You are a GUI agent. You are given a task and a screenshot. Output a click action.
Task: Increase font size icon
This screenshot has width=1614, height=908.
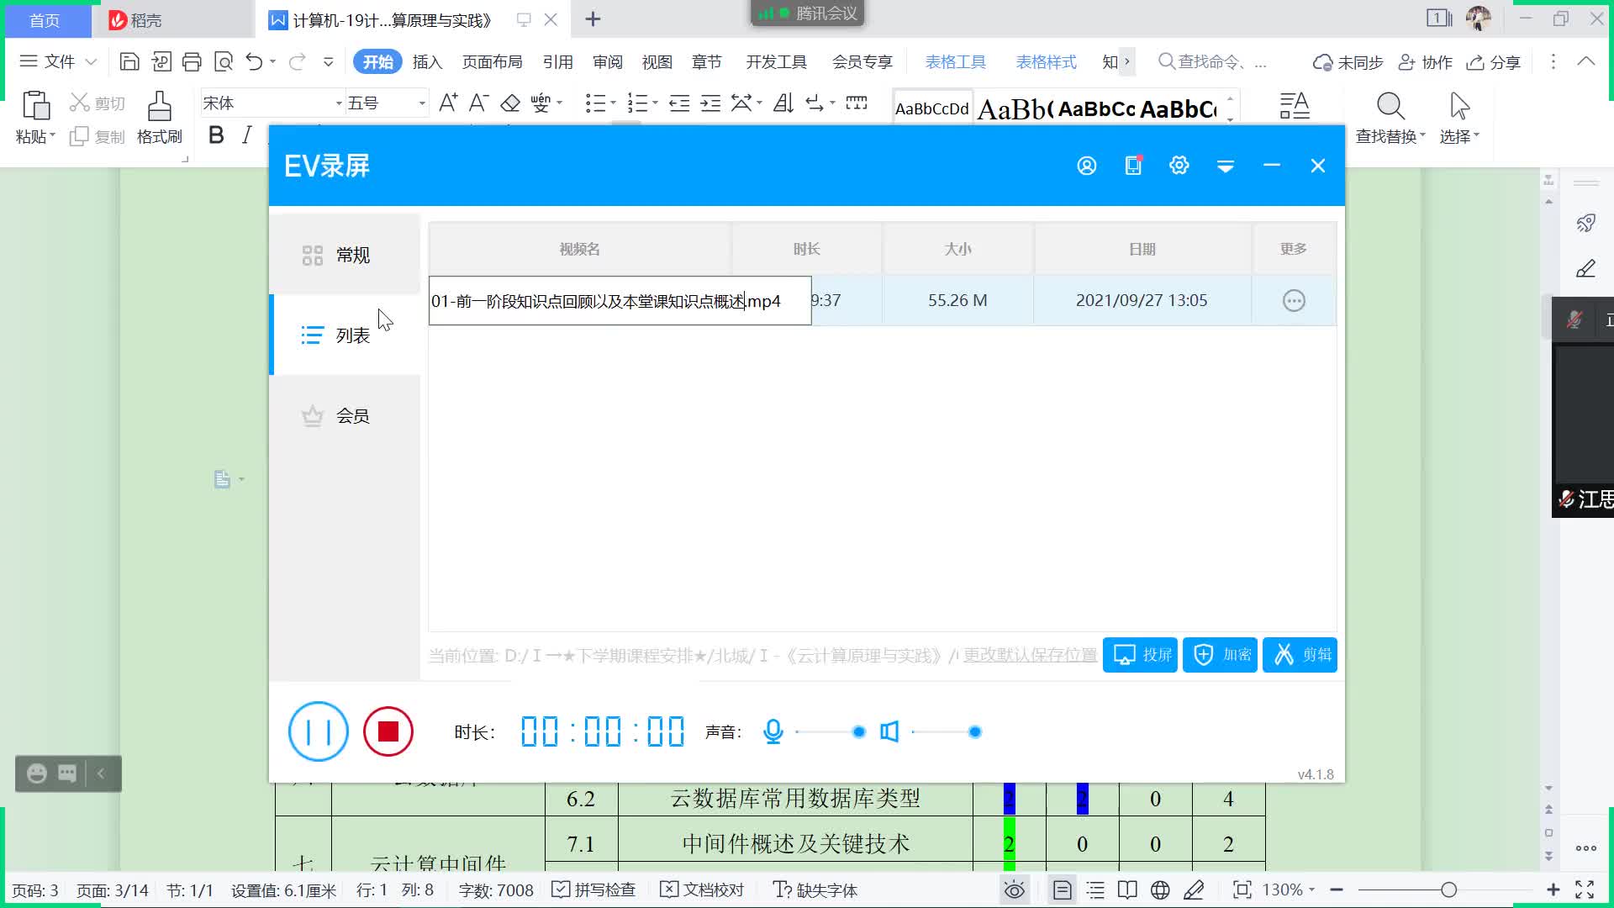click(x=449, y=103)
